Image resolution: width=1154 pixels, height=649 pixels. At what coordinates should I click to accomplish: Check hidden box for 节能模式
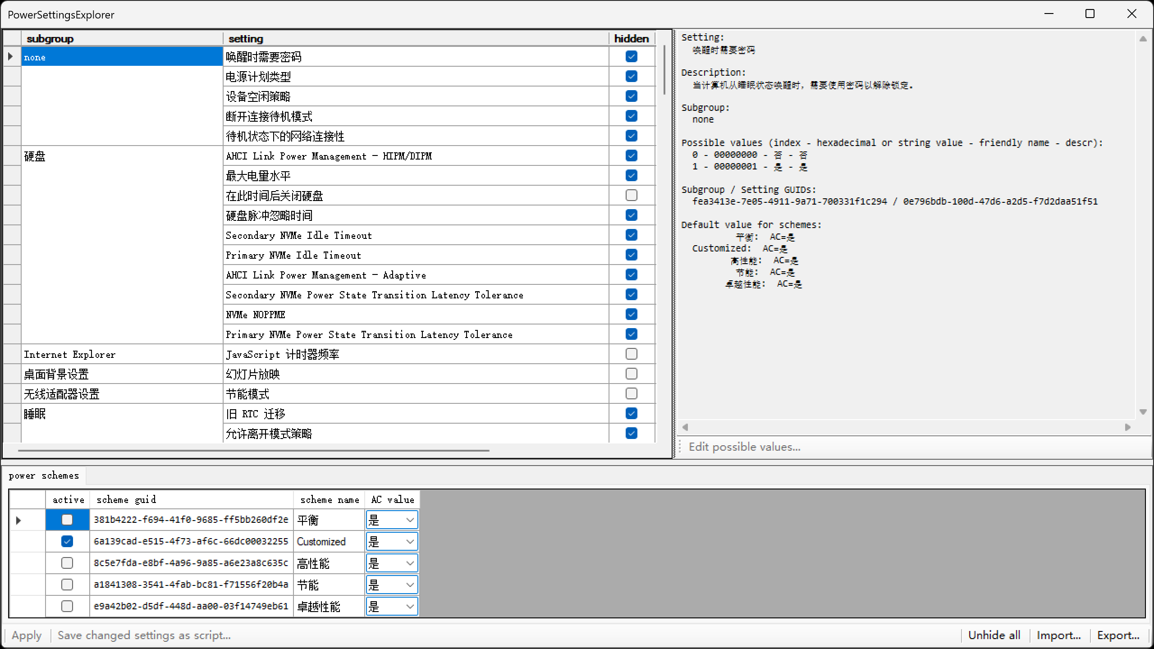(x=632, y=393)
